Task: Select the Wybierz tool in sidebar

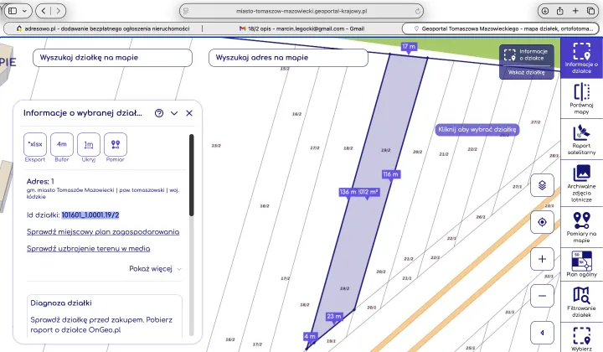Action: click(x=581, y=338)
